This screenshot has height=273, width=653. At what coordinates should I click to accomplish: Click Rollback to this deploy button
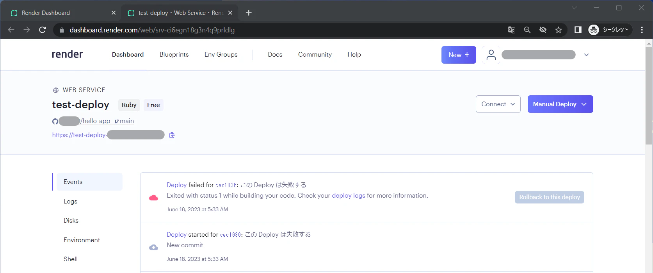click(550, 197)
